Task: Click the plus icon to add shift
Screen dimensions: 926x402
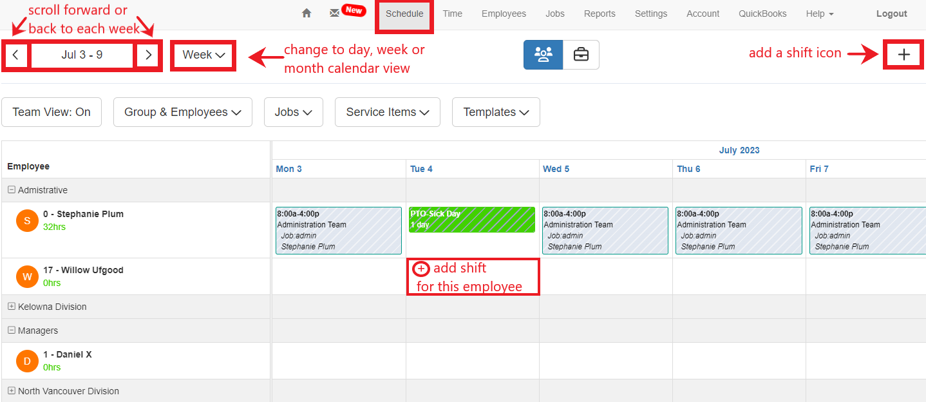Action: [x=903, y=55]
